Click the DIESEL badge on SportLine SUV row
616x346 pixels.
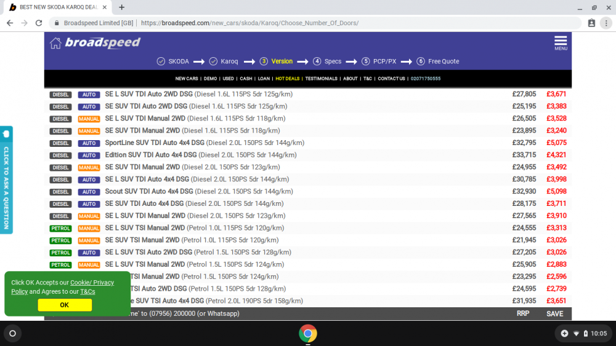click(60, 143)
